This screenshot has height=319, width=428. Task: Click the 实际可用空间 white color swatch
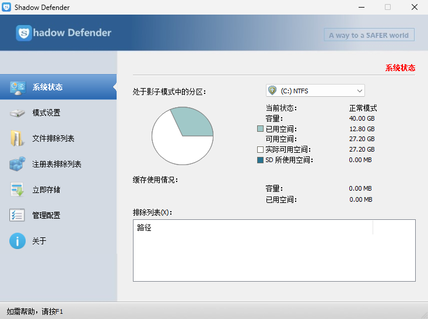[x=260, y=149]
